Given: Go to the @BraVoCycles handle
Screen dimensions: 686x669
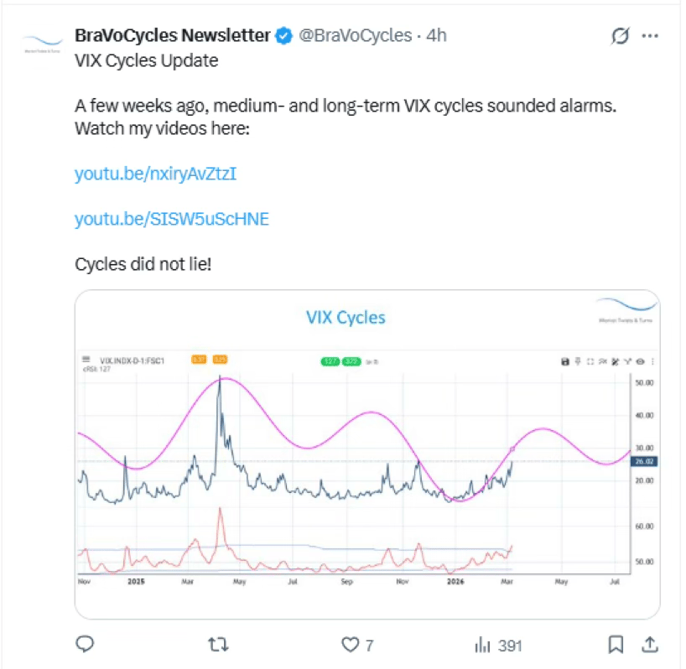Looking at the screenshot, I should [x=356, y=36].
